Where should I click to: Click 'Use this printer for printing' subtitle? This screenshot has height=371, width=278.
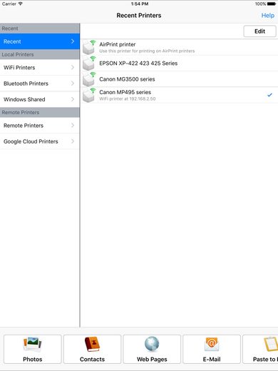click(x=147, y=51)
